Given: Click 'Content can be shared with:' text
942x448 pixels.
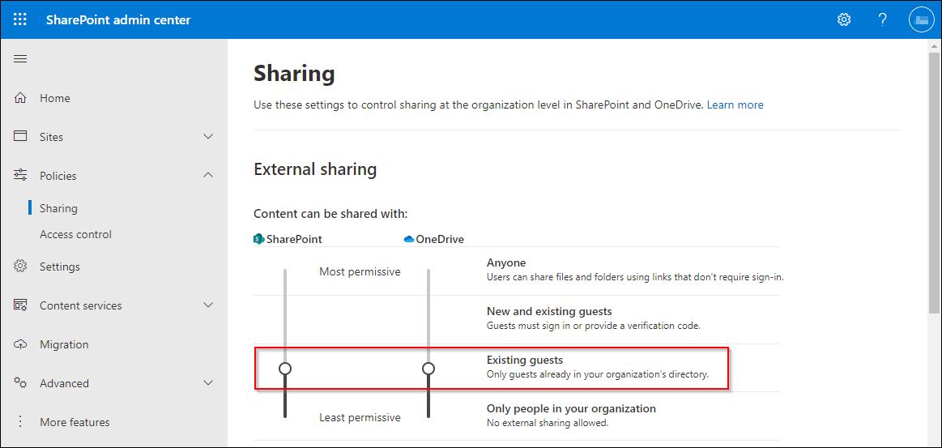Looking at the screenshot, I should (x=330, y=214).
